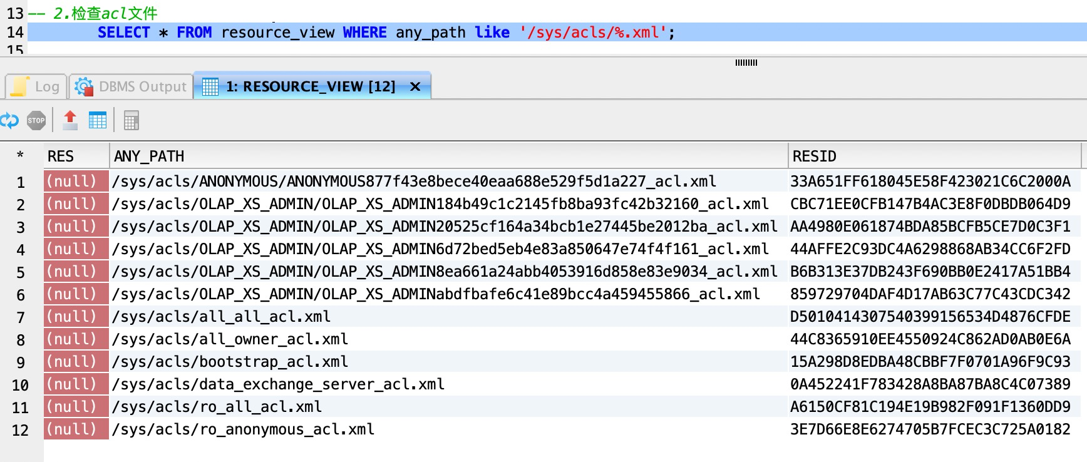Click the comment on editor line 13

[93, 13]
